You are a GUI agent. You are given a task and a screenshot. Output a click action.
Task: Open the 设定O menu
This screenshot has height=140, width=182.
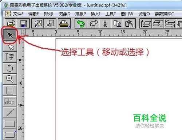(x=144, y=14)
